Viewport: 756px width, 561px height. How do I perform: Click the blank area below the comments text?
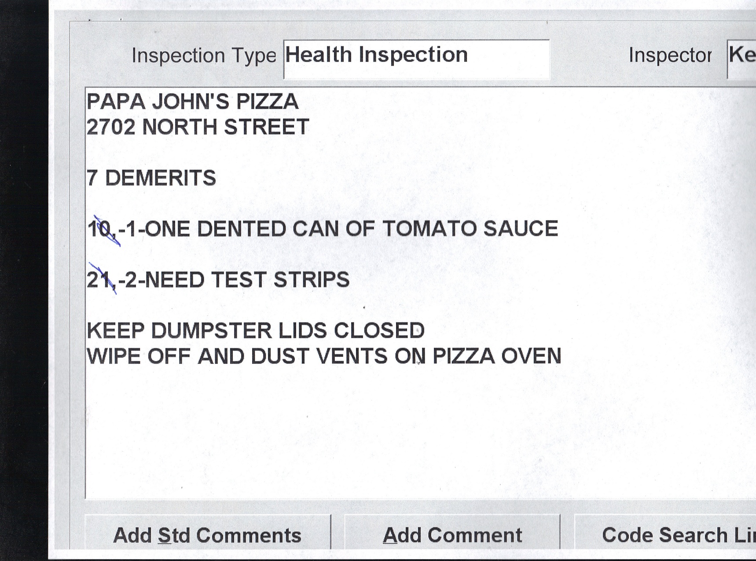pos(396,436)
